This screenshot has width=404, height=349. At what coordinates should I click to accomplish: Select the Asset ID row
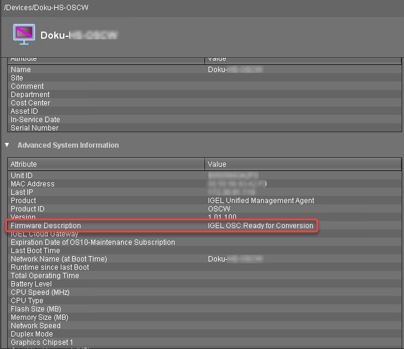(x=24, y=111)
